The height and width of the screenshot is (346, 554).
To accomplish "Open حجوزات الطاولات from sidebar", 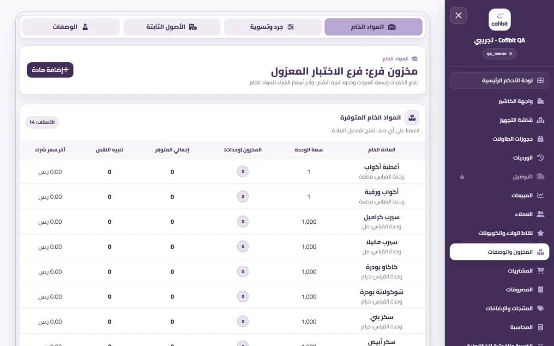I will pyautogui.click(x=500, y=139).
